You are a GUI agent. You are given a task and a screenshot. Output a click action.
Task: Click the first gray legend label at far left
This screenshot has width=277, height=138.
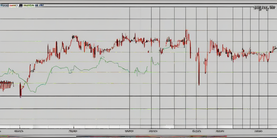tap(4, 5)
